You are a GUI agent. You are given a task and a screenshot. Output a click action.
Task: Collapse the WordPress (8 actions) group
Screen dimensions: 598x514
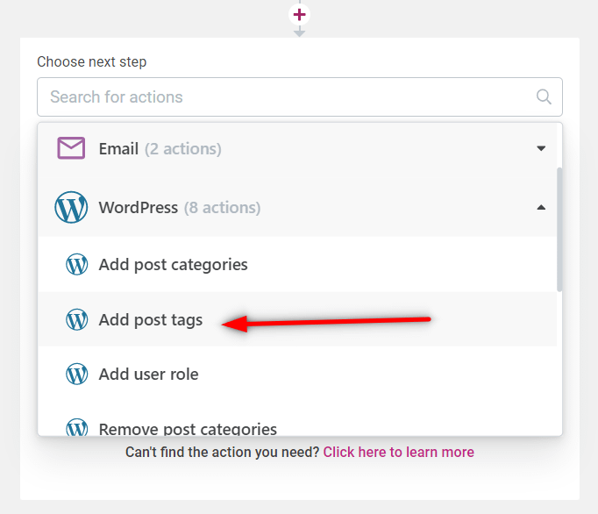tap(297, 208)
